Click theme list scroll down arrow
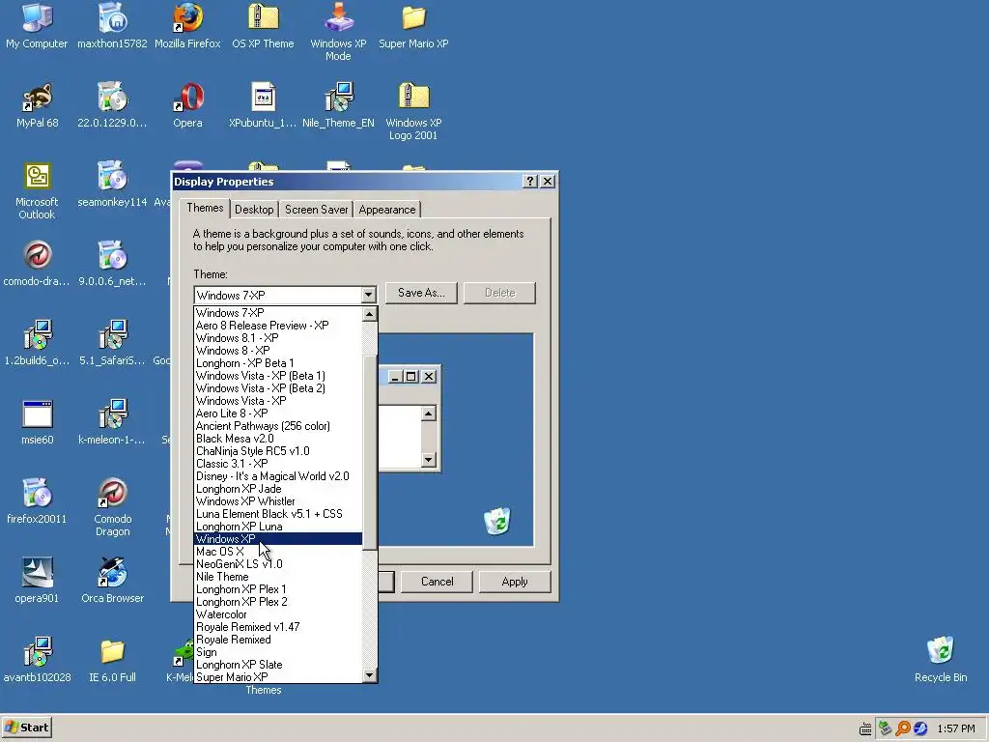The image size is (989, 742). 370,675
